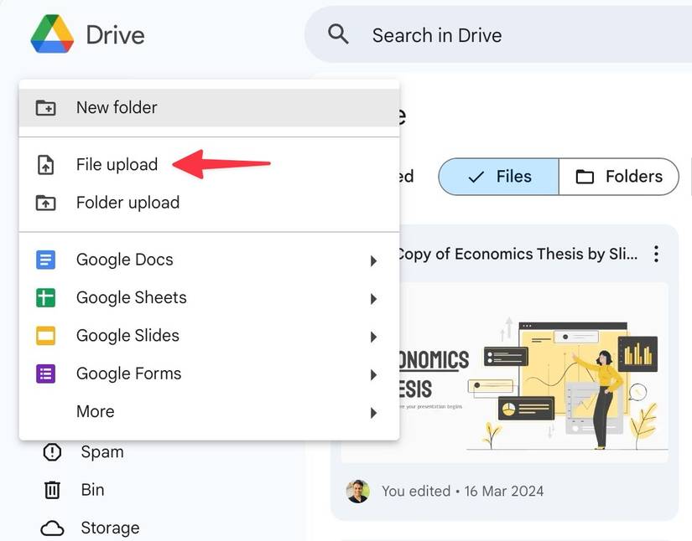
Task: Select the New folder menu entry
Action: [117, 107]
